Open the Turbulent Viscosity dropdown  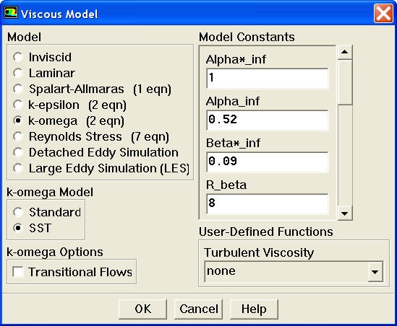click(x=375, y=272)
